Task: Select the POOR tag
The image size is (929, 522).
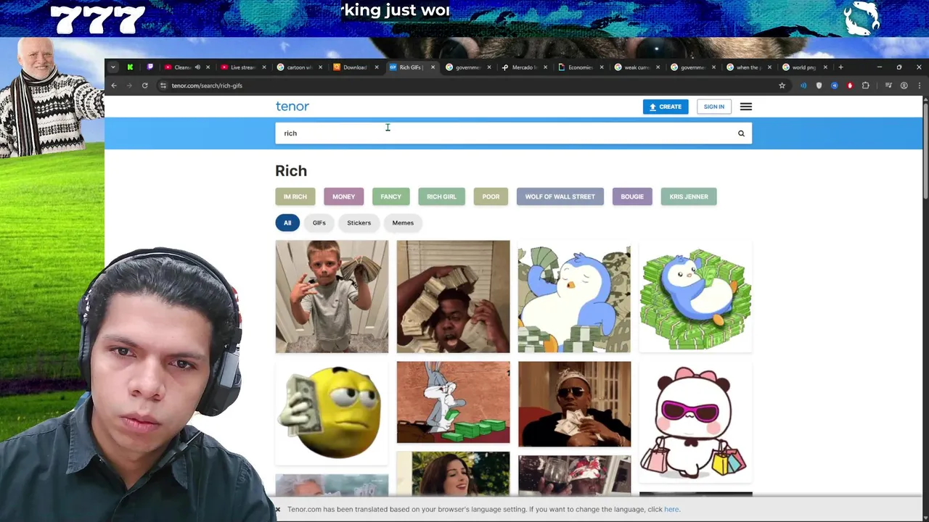Action: click(491, 196)
